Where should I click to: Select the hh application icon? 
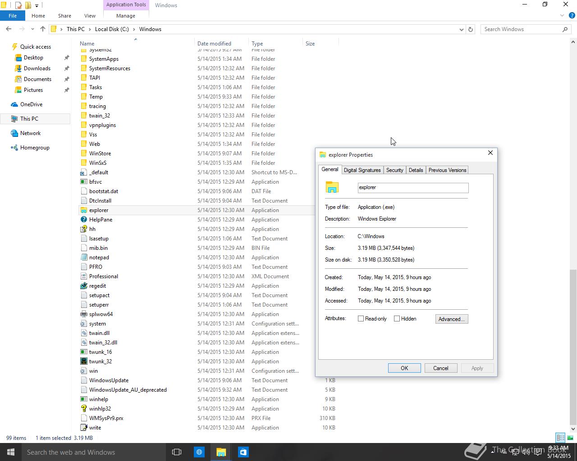(83, 229)
